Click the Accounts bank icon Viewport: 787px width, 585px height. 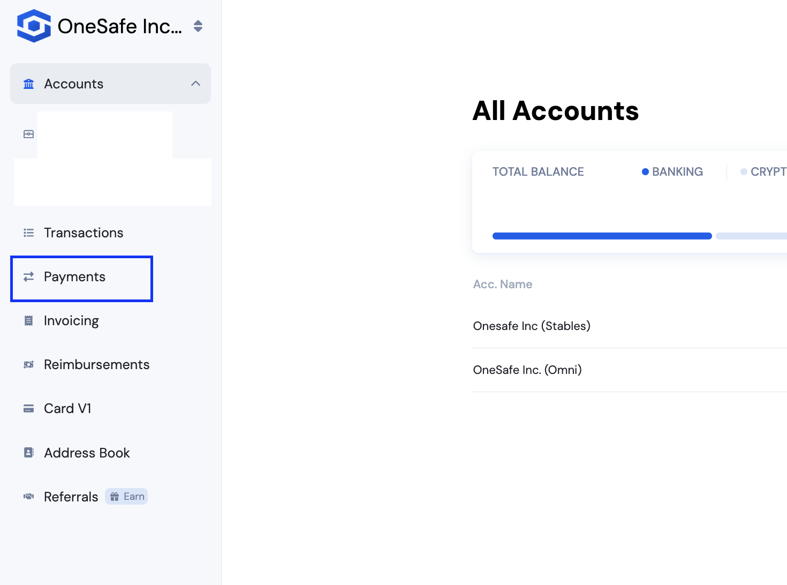pos(29,84)
